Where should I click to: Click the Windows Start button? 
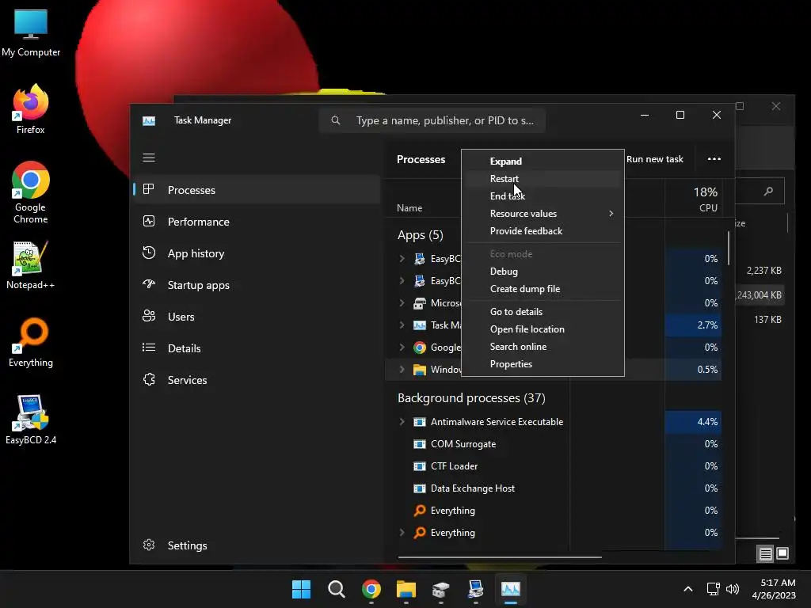coord(302,589)
